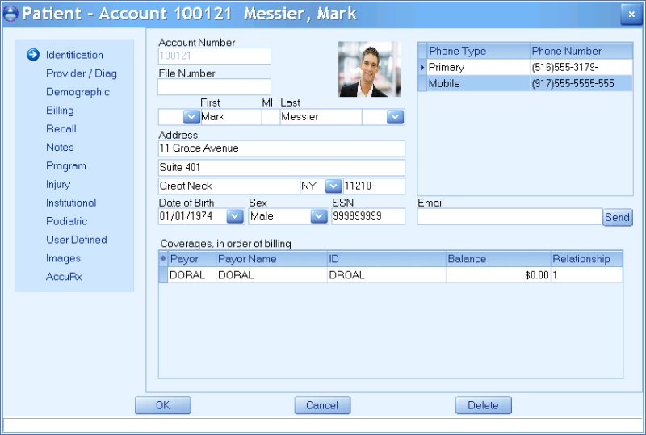Open the name suffix dropdown after Last name

point(395,117)
